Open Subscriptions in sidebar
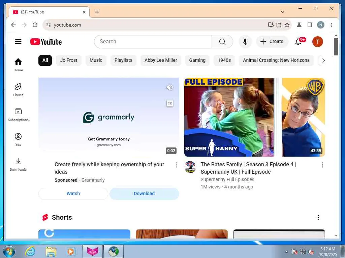345x258 pixels. 18,115
